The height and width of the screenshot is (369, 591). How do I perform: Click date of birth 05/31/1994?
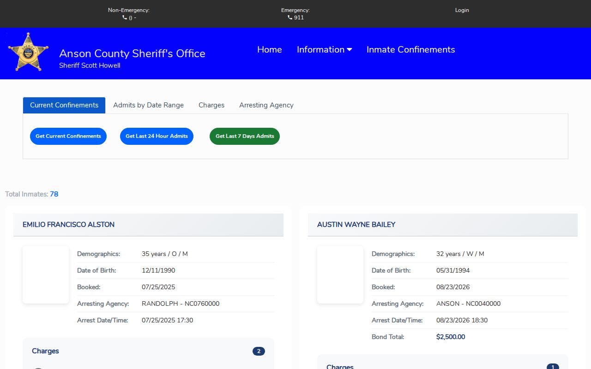click(x=453, y=270)
